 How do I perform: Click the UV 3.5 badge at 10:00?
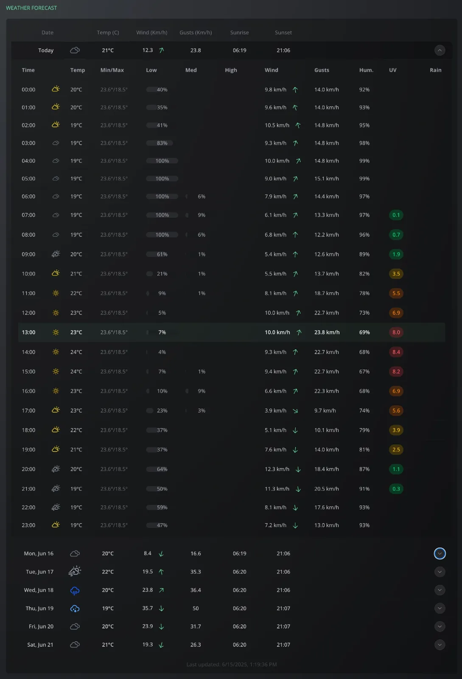coord(396,274)
